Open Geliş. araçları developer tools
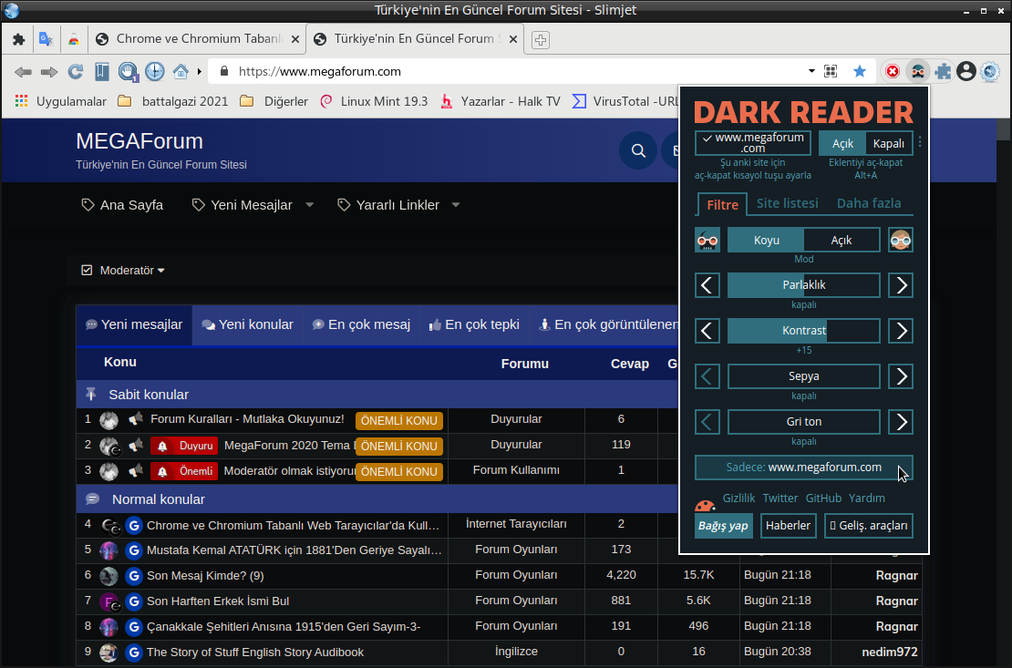The image size is (1012, 668). click(x=869, y=526)
